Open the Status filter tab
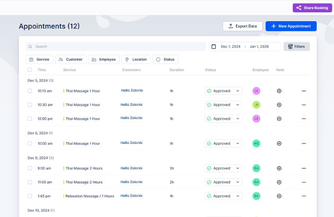The width and height of the screenshot is (334, 217). (165, 59)
